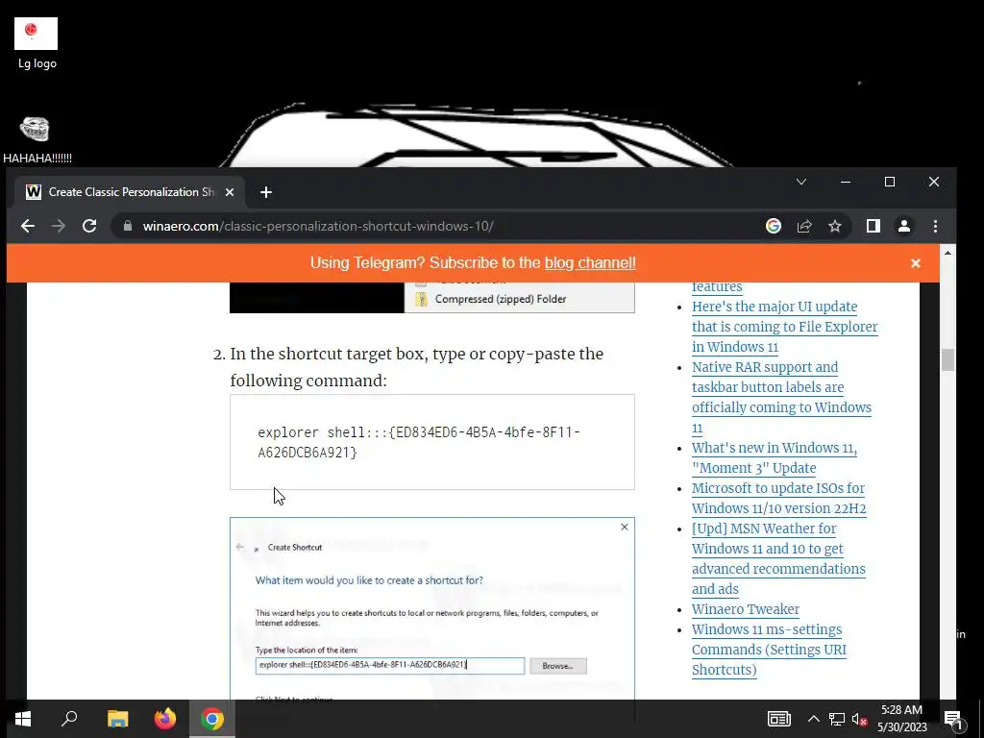The height and width of the screenshot is (738, 984).
Task: Follow the blog channel! link
Action: point(590,263)
